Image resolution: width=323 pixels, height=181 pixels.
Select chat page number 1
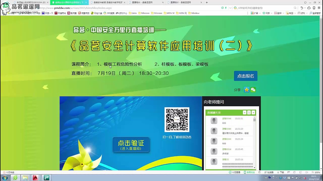(x=249, y=113)
